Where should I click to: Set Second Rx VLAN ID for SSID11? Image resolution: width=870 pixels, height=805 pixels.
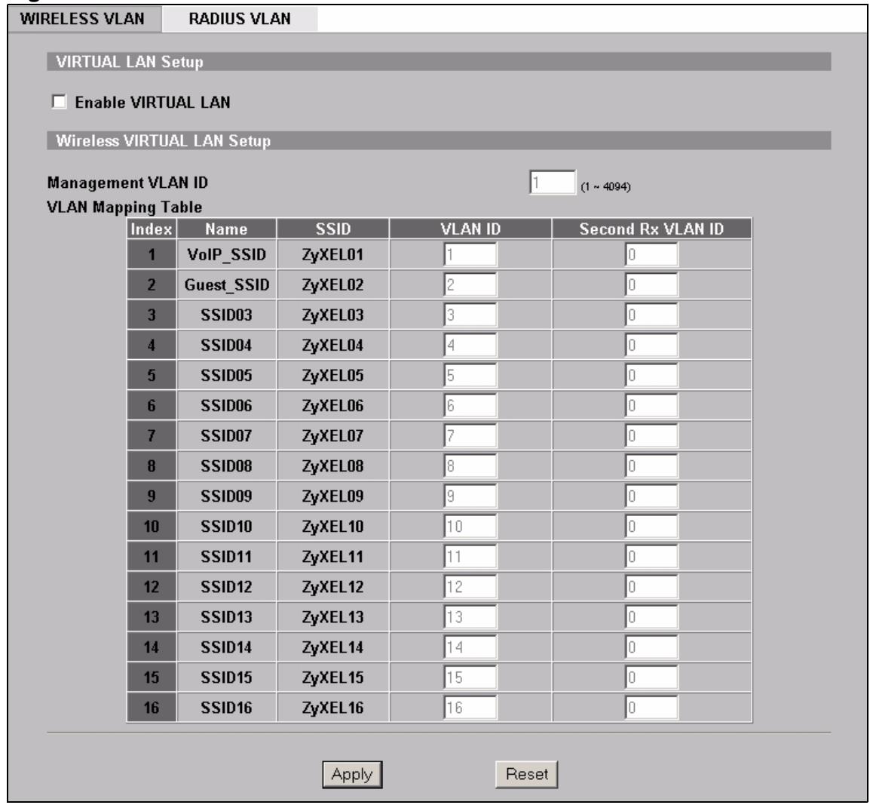(651, 557)
